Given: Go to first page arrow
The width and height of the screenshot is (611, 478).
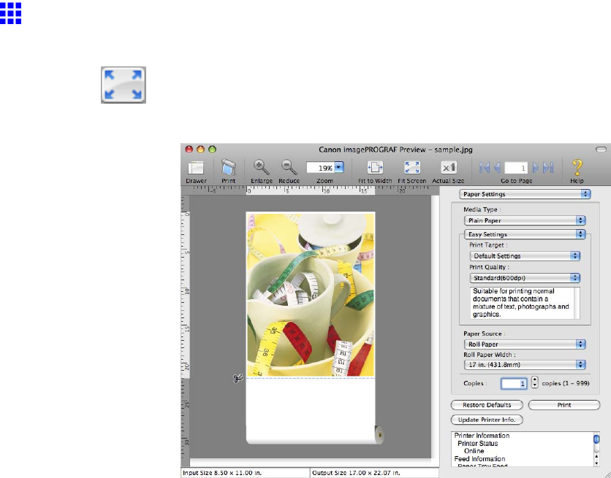Looking at the screenshot, I should point(485,168).
